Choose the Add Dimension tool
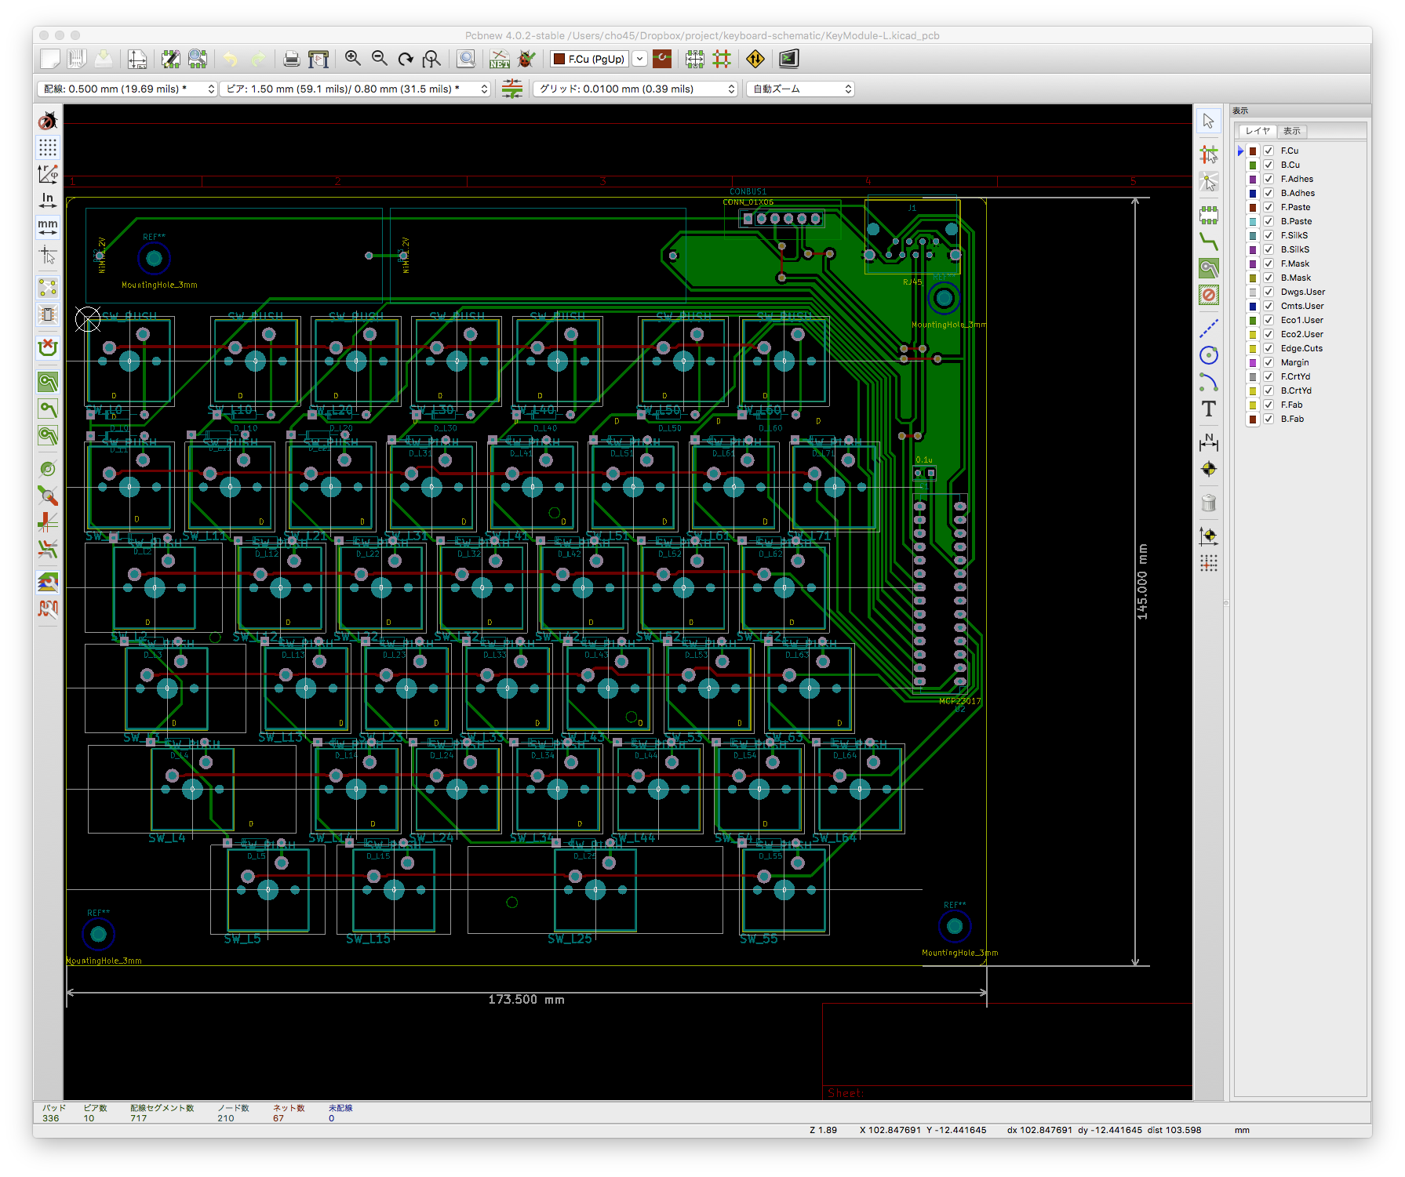Screen dimensions: 1405x1177 click(1209, 442)
